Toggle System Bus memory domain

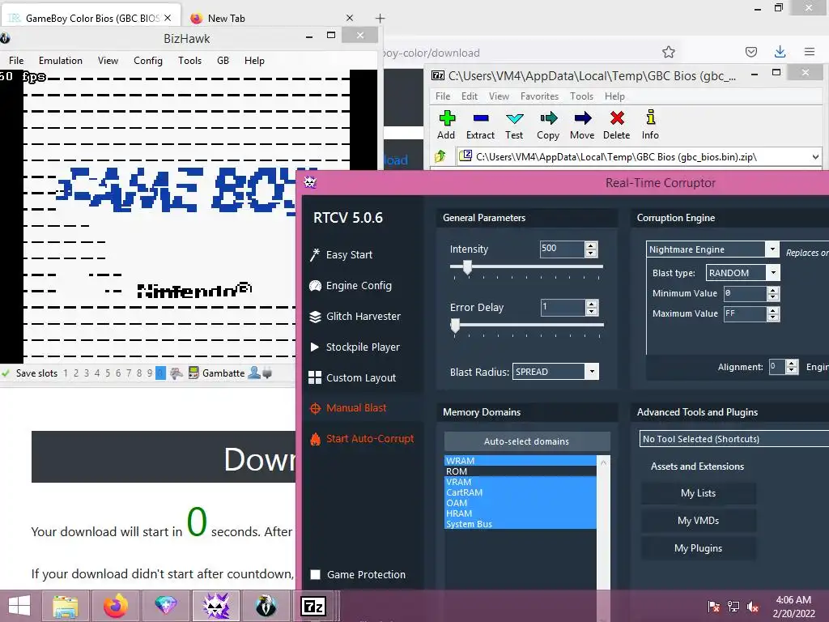tap(521, 524)
